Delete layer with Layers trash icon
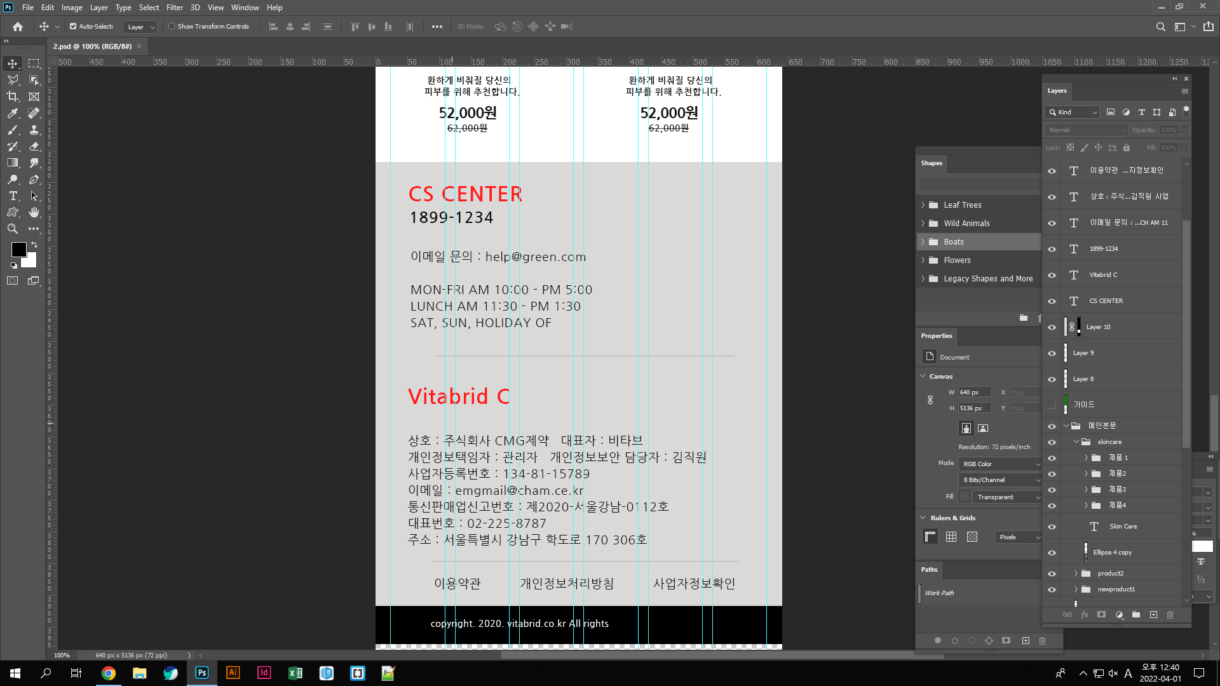1220x686 pixels. click(1170, 615)
